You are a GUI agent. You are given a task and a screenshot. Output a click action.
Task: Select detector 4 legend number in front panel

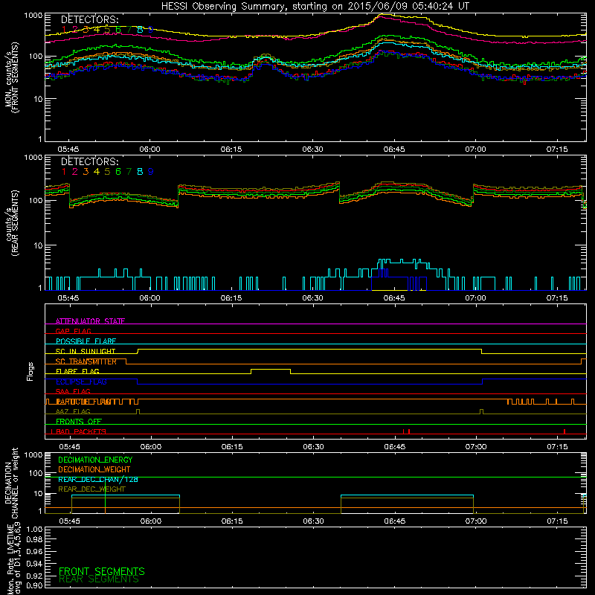tap(97, 30)
